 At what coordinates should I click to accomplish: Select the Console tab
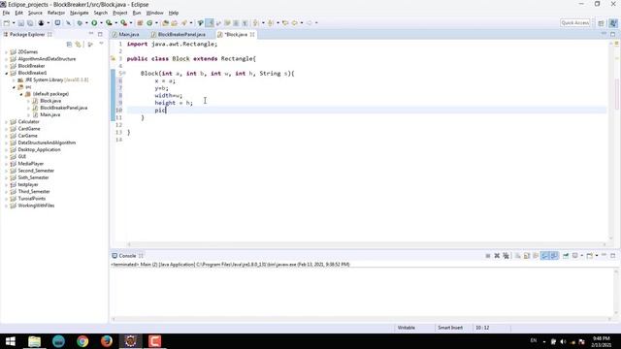click(127, 256)
